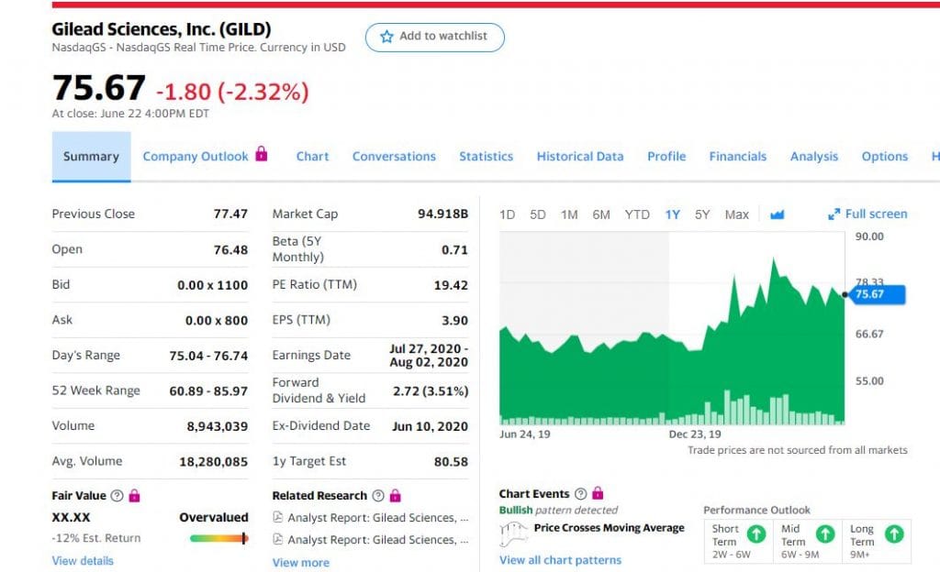940x572 pixels.
Task: Click the EPS (TTM) value 3.90
Action: 455,320
